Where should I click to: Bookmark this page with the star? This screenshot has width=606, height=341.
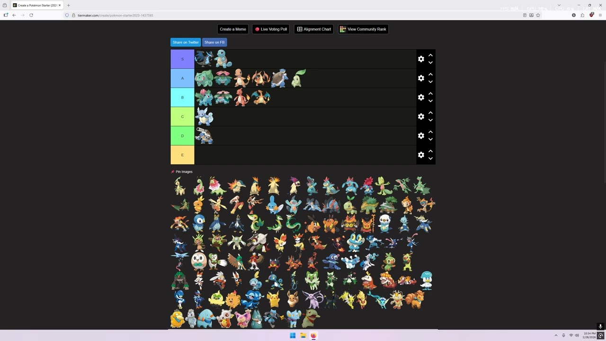[x=538, y=15]
